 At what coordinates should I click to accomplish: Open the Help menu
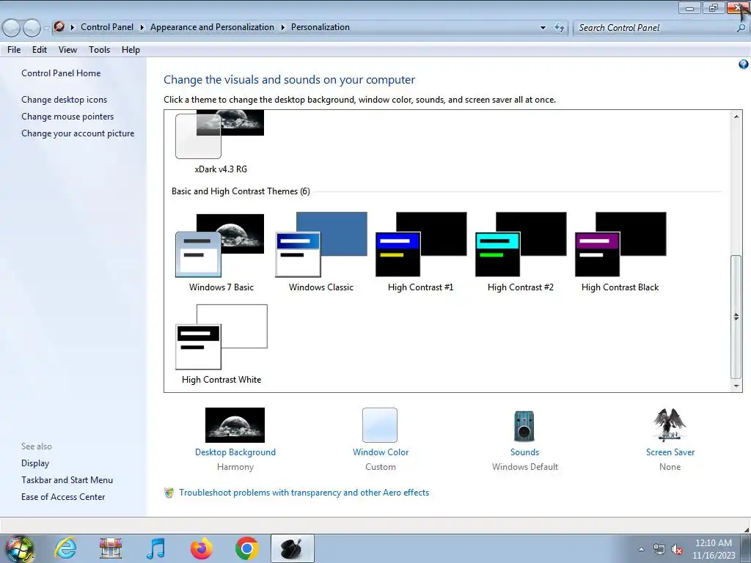[x=131, y=49]
